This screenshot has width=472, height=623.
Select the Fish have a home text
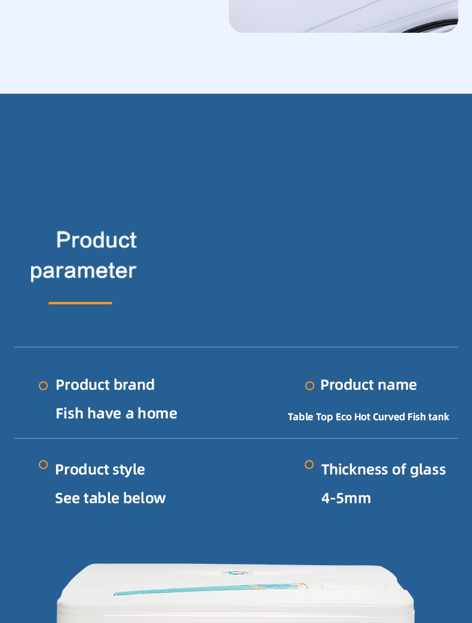116,413
